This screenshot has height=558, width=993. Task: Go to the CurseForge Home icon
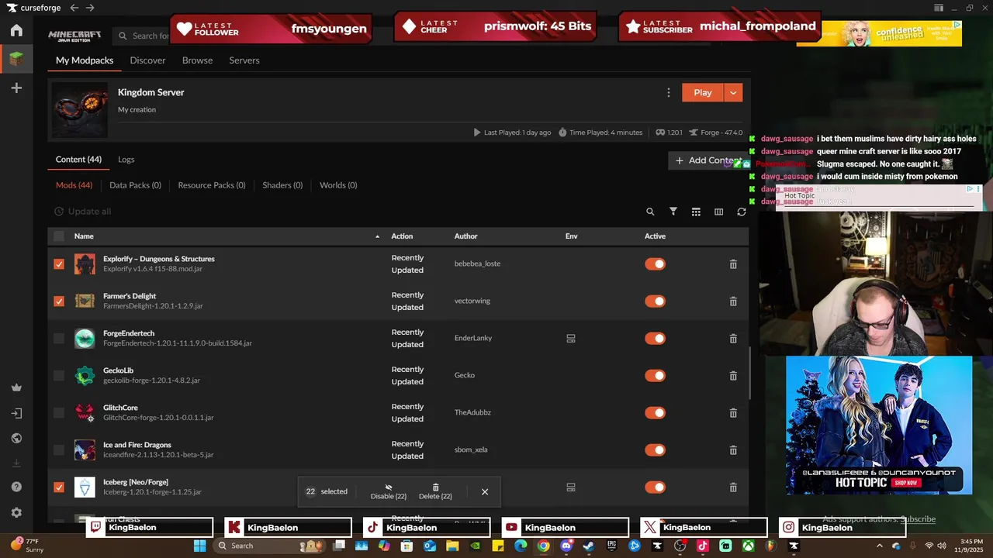tap(16, 30)
